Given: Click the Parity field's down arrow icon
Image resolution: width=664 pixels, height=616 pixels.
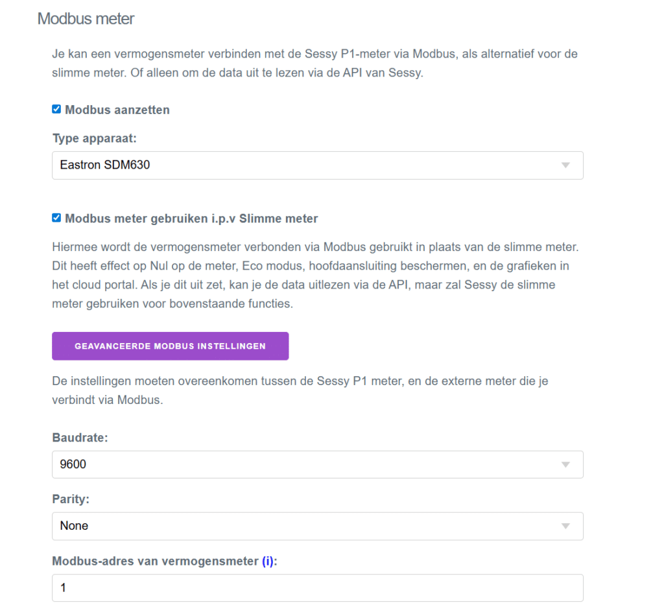Looking at the screenshot, I should (x=565, y=526).
